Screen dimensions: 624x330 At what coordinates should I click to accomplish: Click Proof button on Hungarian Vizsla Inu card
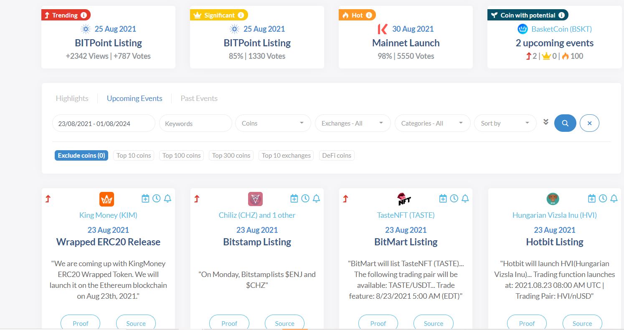pos(527,323)
